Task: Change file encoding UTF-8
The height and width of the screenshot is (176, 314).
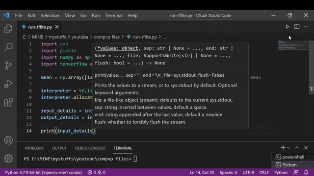Action: tap(248, 173)
